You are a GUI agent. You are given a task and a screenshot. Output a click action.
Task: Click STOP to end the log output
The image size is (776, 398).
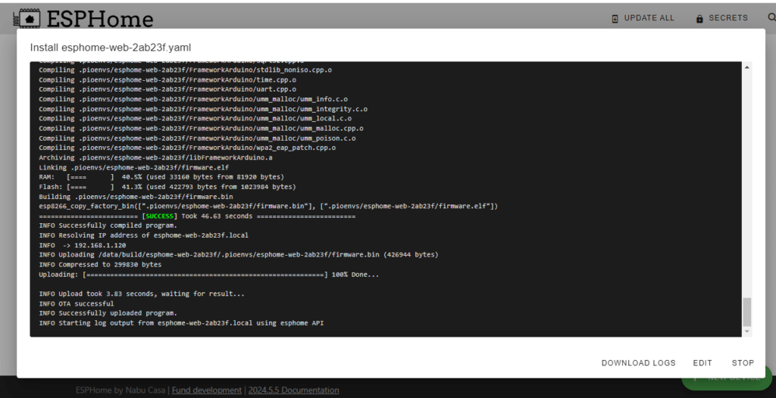tap(743, 363)
